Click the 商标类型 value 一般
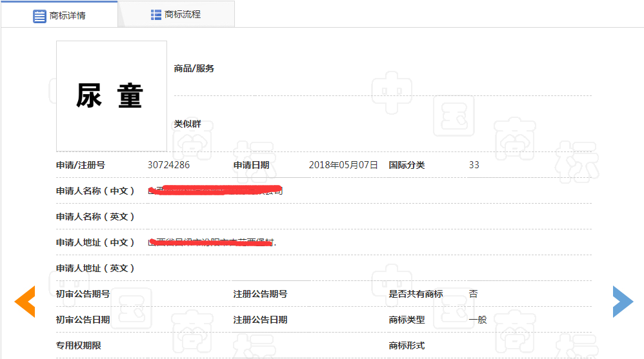This screenshot has width=644, height=359. pos(478,320)
